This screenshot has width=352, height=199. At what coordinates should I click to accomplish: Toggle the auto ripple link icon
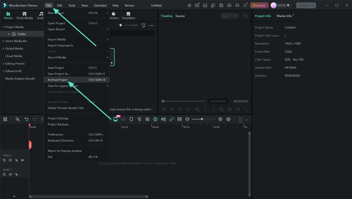click(171, 119)
